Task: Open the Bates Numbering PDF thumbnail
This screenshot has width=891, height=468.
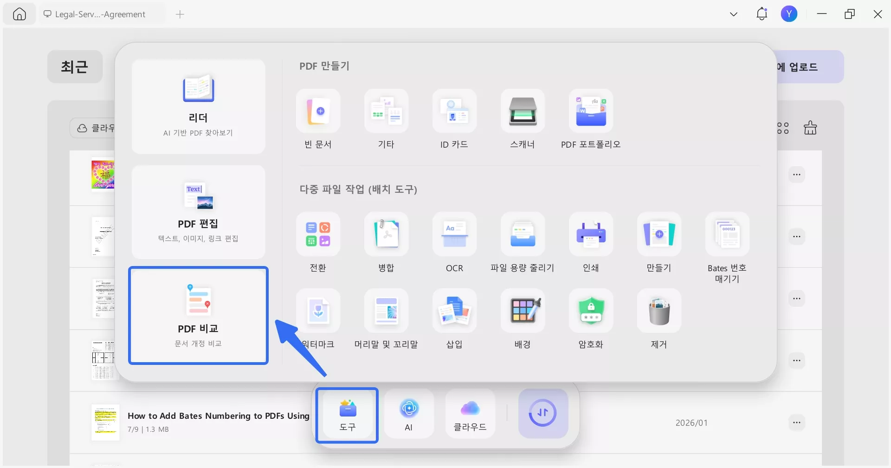Action: pyautogui.click(x=106, y=422)
